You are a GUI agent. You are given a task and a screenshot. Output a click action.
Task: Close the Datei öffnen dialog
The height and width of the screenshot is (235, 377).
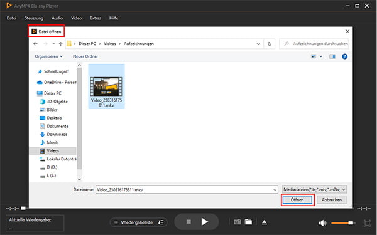tap(347, 31)
